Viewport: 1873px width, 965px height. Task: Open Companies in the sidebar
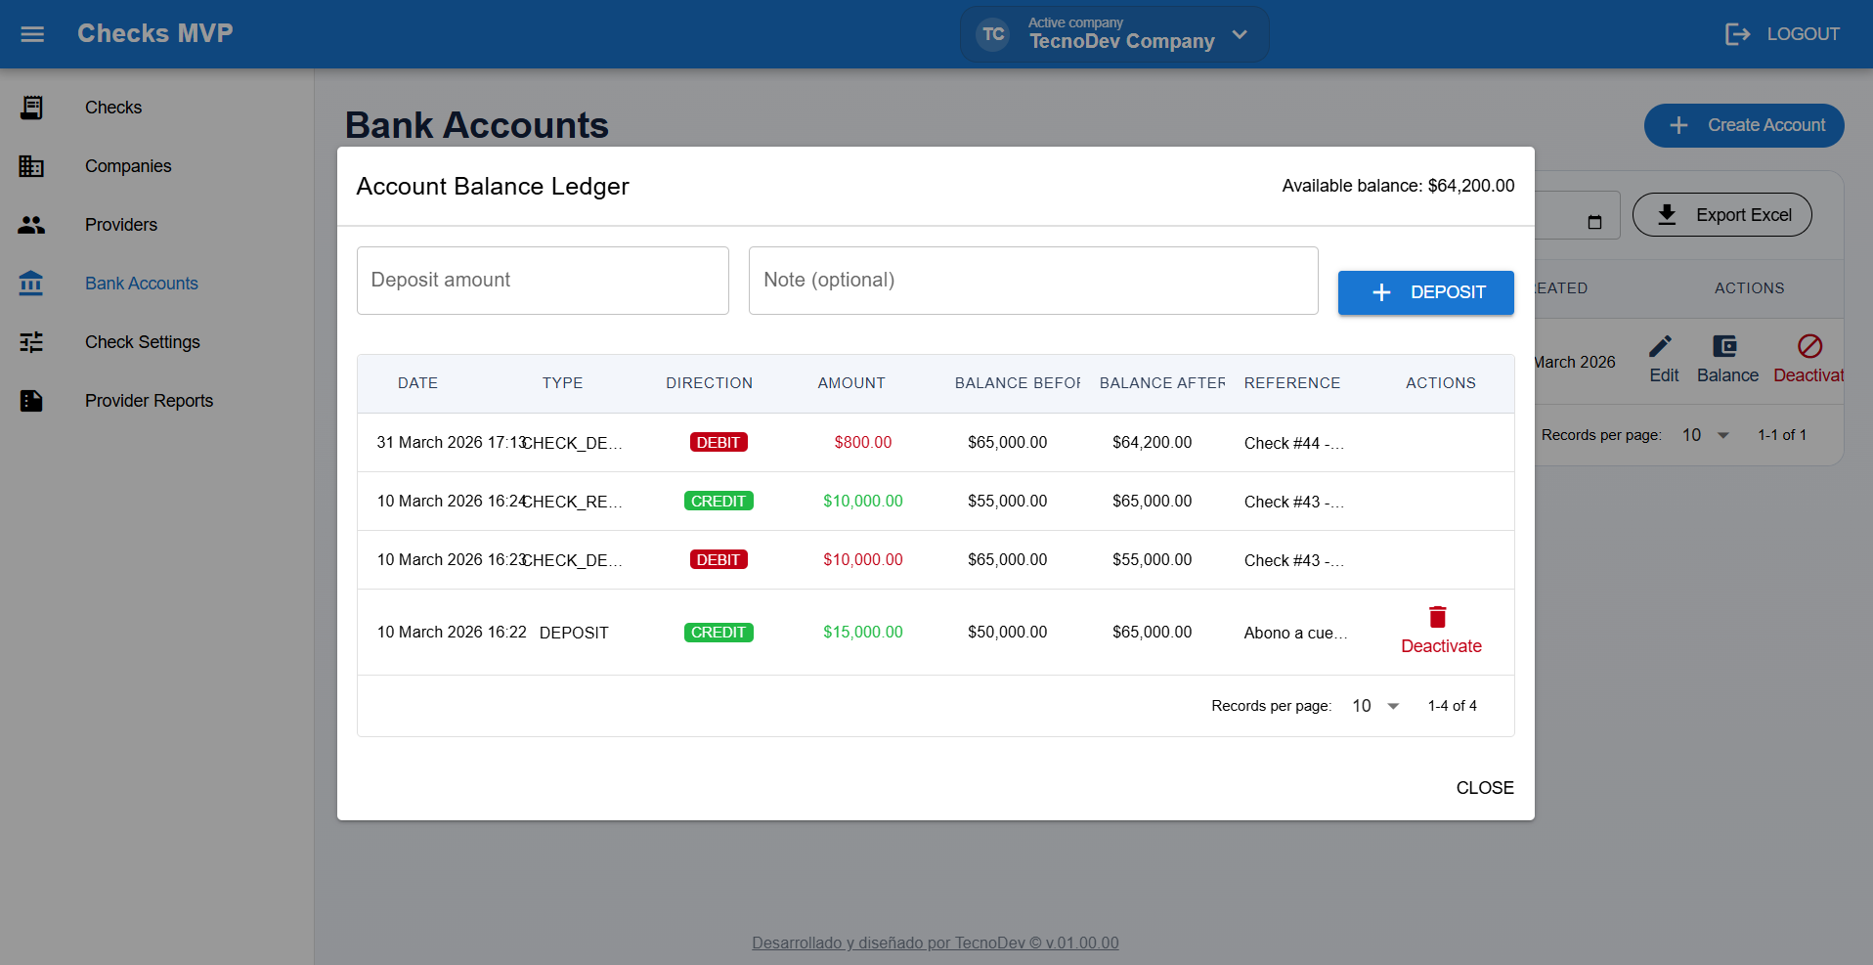coord(128,166)
